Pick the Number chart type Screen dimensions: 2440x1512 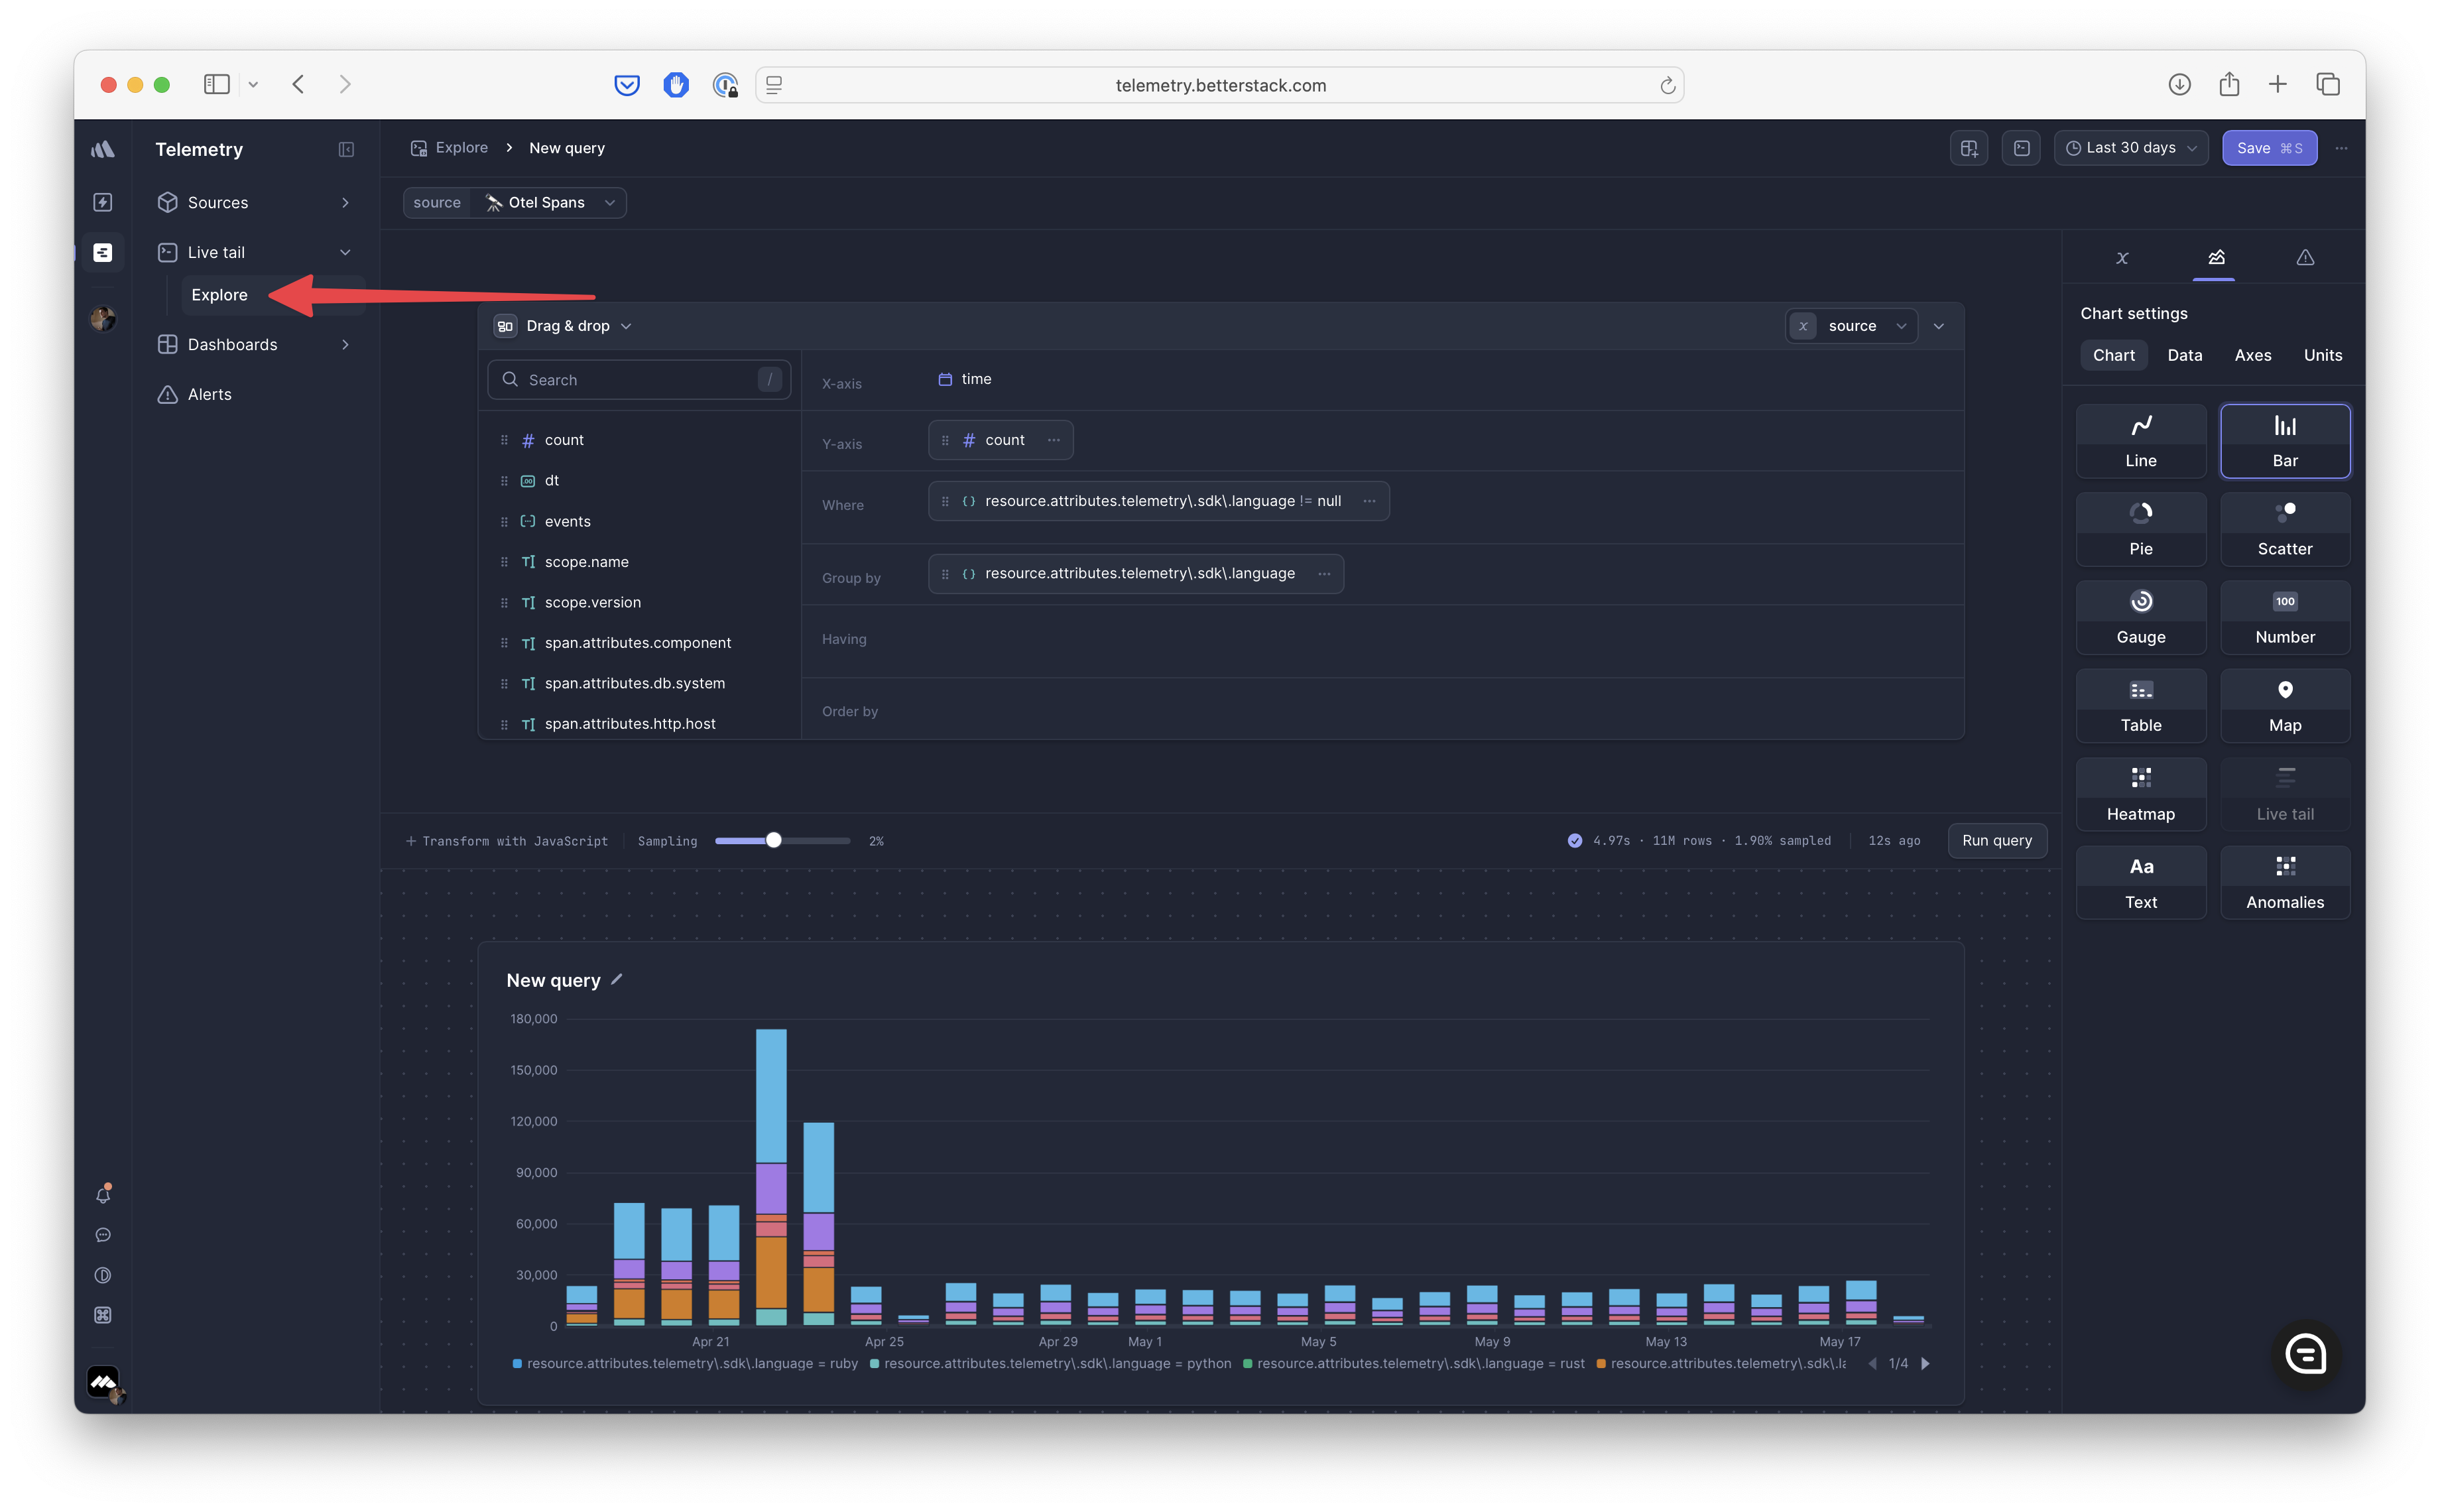point(2284,617)
